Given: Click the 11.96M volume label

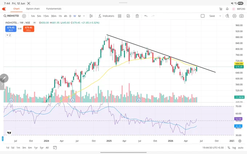Looking at the screenshot, I should point(239,97).
